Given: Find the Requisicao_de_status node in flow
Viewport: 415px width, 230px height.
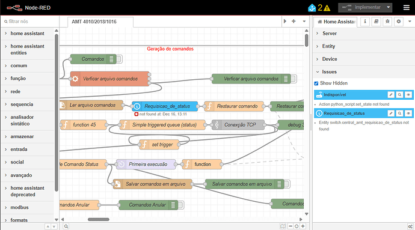Looking at the screenshot, I should tap(399, 113).
